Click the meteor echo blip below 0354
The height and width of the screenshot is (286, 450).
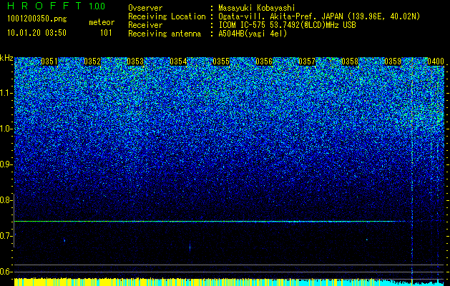coord(190,247)
